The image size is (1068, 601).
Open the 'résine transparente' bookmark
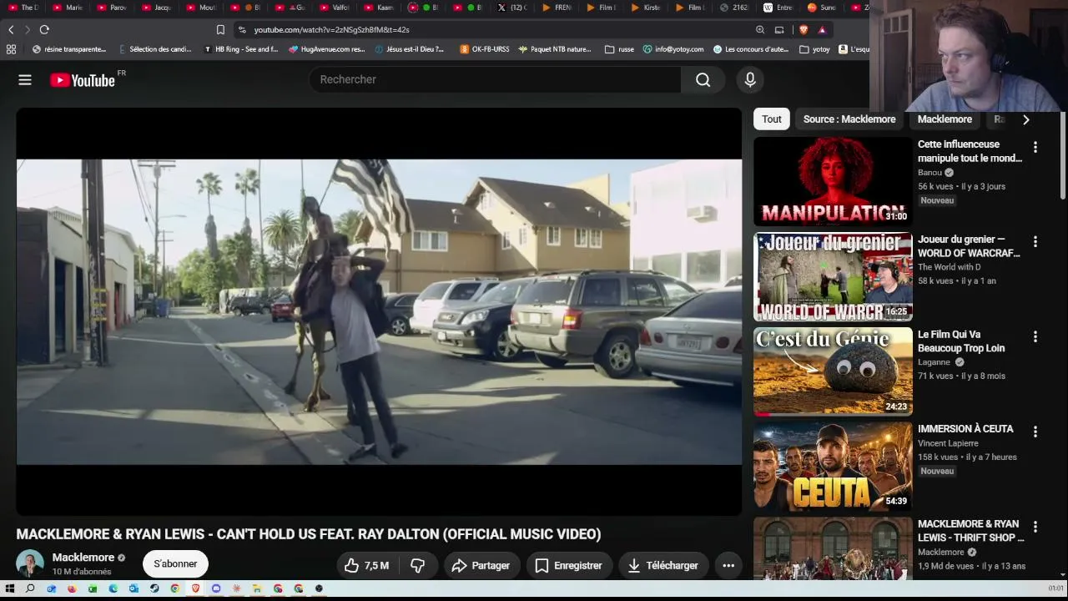pos(69,49)
